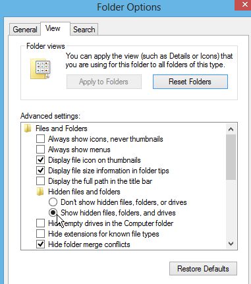Click the Files and Folders folder icon
This screenshot has width=251, height=284.
tap(28, 128)
